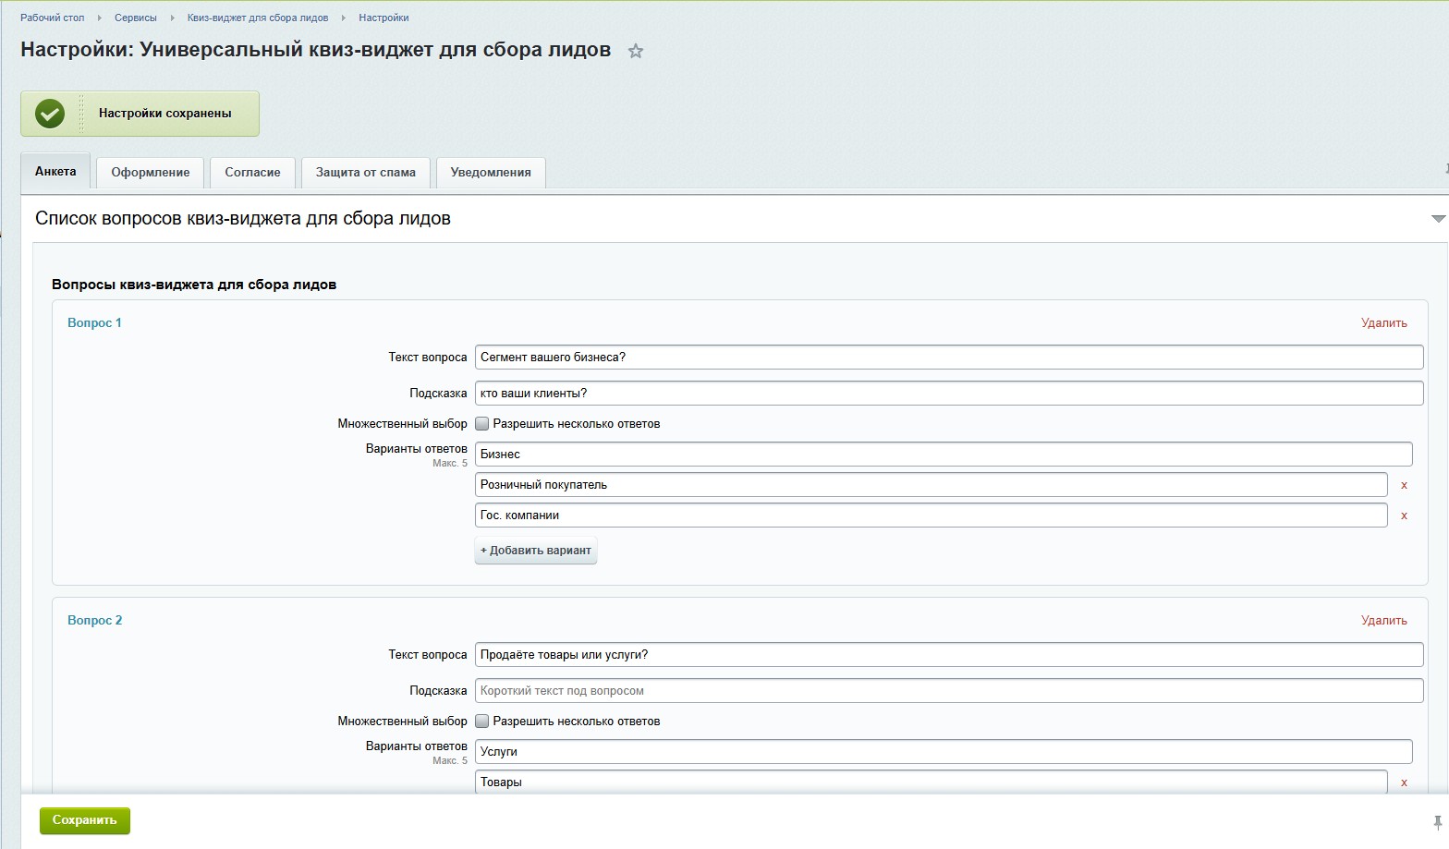The height and width of the screenshot is (849, 1449).
Task: Open the Защита от спама tab
Action: pyautogui.click(x=366, y=173)
